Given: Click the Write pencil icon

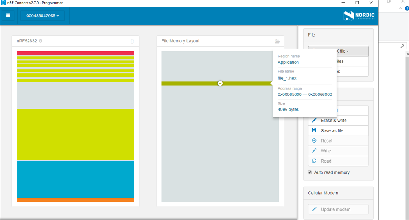Looking at the screenshot, I should (x=314, y=151).
